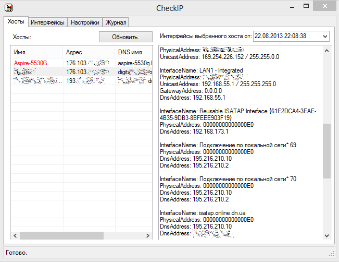Select the aspire-5530g DNS name cell

click(x=135, y=63)
